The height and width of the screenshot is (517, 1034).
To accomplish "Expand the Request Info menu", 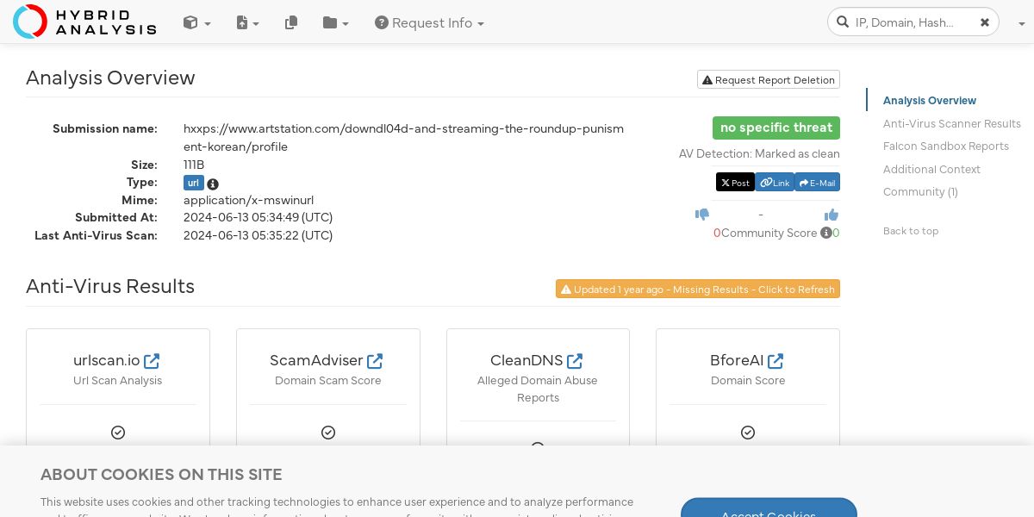I will pos(429,23).
